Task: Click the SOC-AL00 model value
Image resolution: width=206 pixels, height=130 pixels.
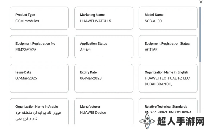Action: (153, 21)
